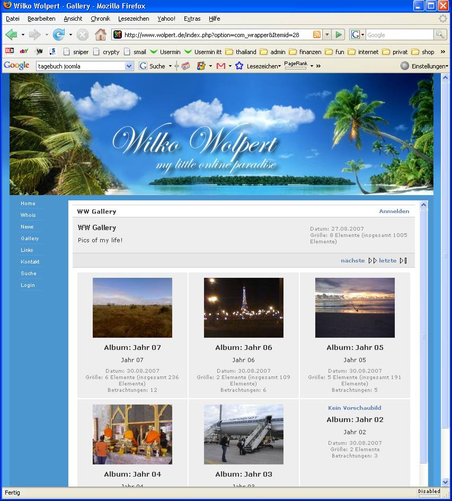Expand the Google toolbar search box dropdown
Screen dimensions: 452x501
(129, 66)
